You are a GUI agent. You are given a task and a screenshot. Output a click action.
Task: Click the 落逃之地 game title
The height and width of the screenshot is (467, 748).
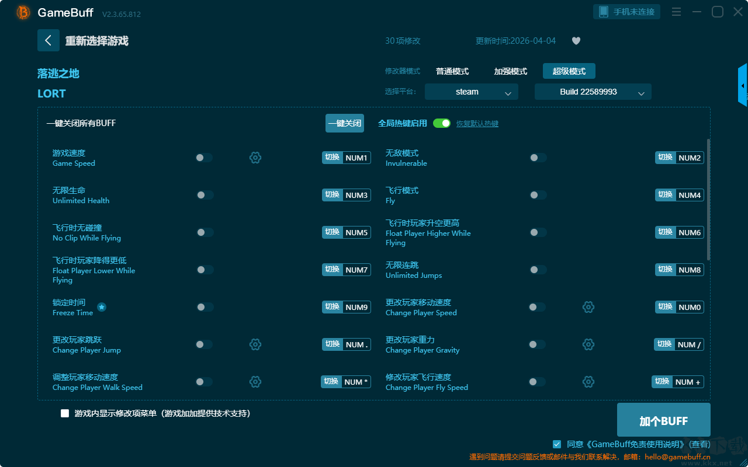coord(58,74)
